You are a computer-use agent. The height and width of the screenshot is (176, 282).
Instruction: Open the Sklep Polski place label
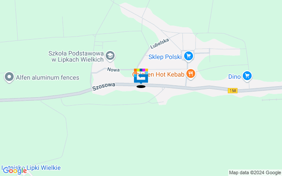[165, 57]
